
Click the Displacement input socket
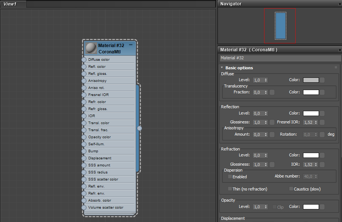[84, 158]
